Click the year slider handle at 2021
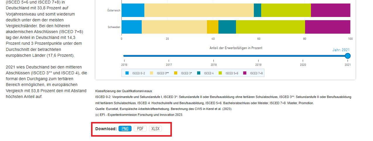This screenshot has height=141, width=373. coord(348,56)
